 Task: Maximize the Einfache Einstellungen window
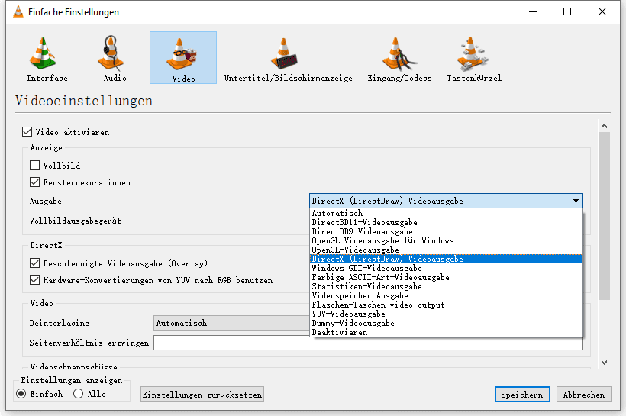pyautogui.click(x=567, y=11)
